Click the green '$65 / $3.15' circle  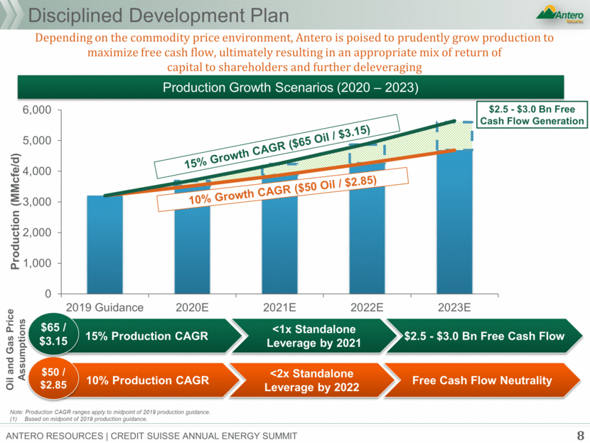(53, 334)
